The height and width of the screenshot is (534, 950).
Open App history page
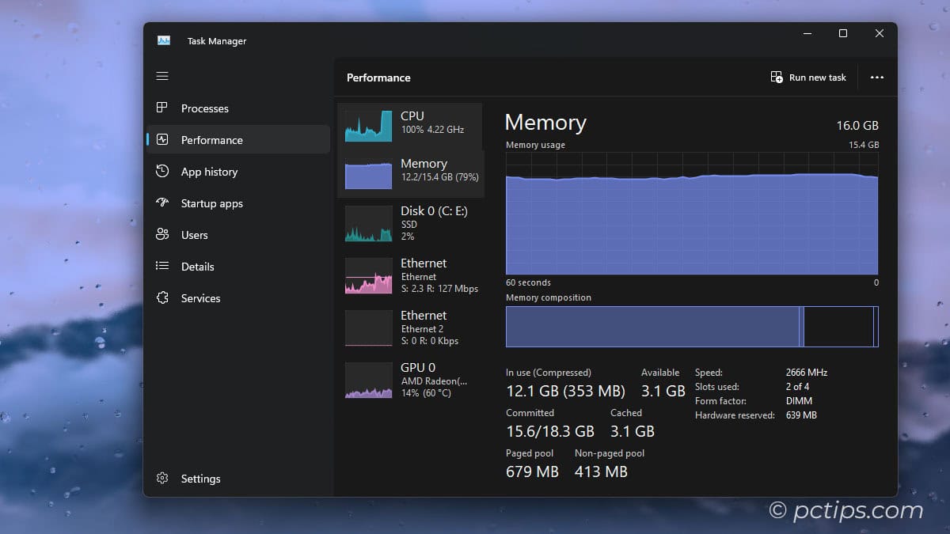pos(209,171)
